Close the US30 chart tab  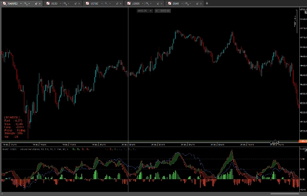click(x=79, y=4)
